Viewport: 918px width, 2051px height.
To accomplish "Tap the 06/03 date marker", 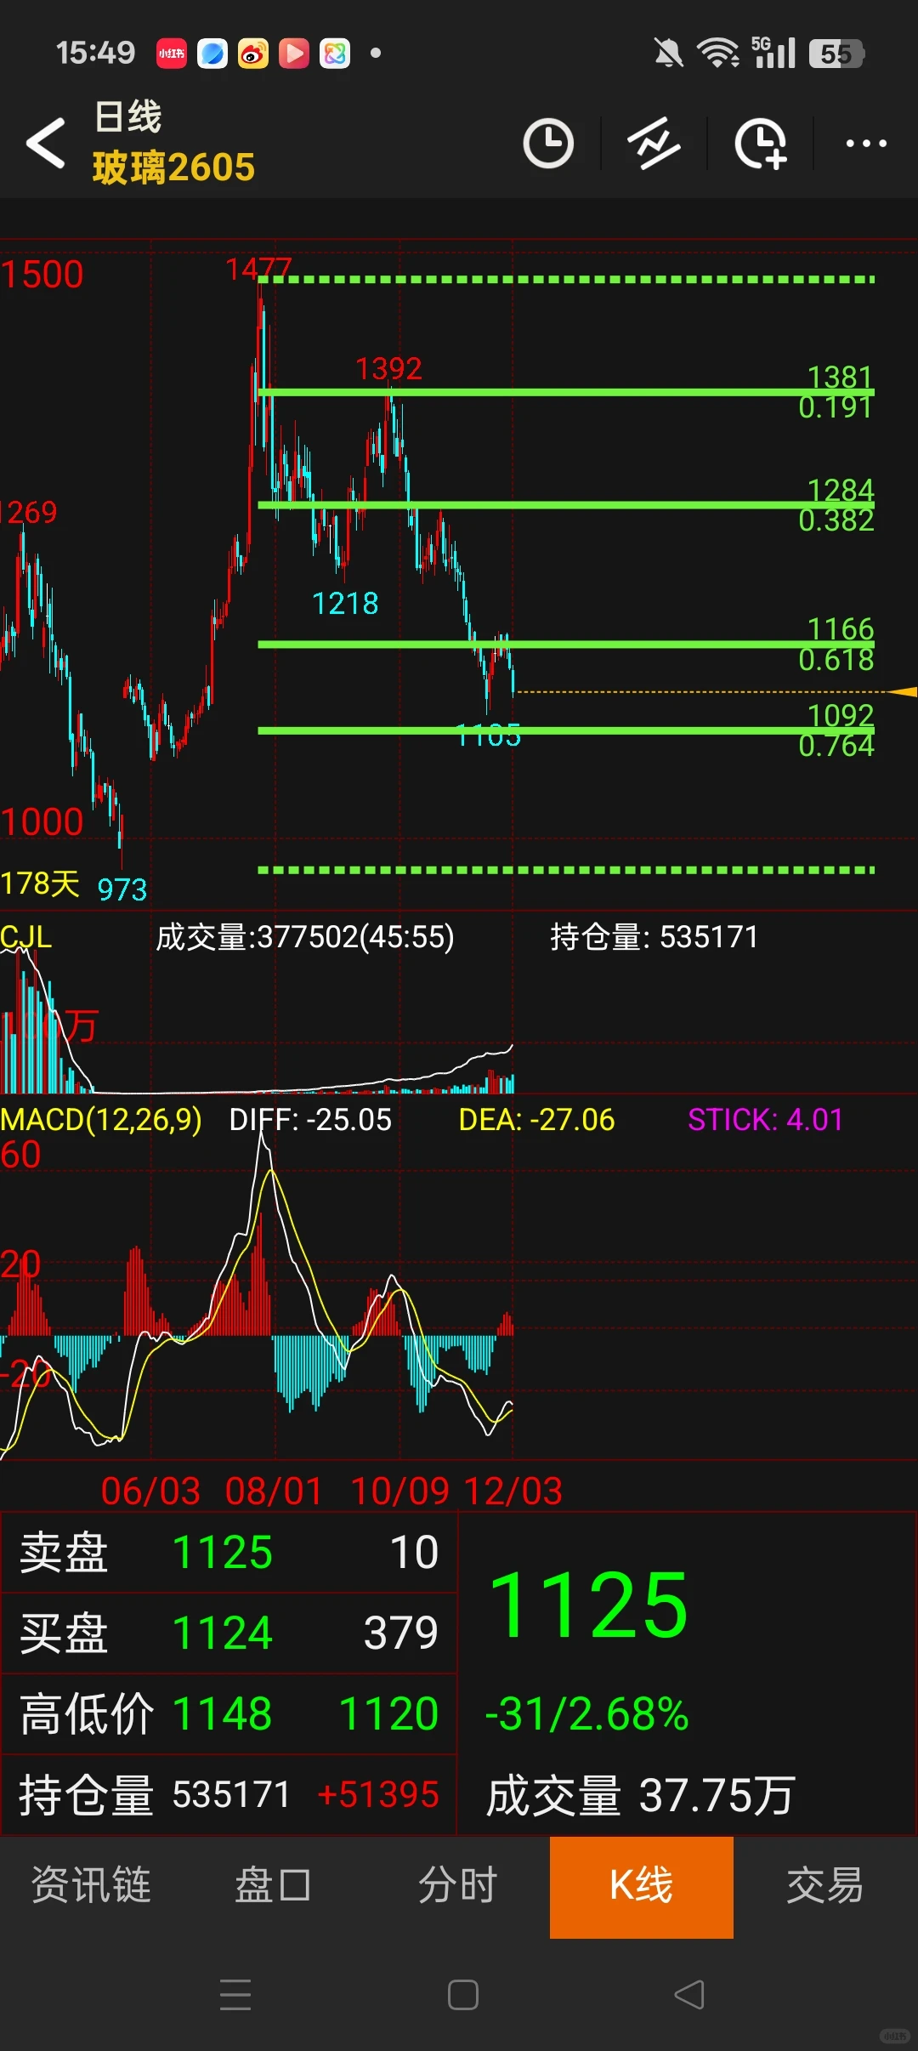I will click(x=150, y=1491).
